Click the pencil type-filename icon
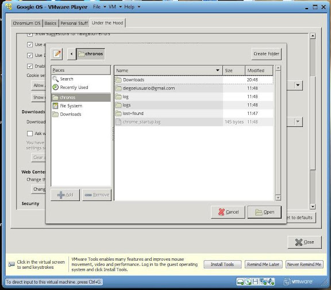The image size is (331, 290). (56, 54)
